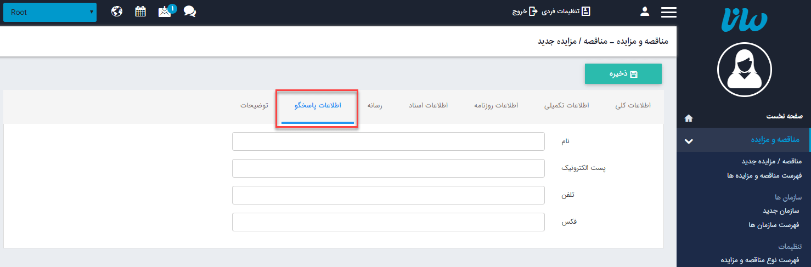Open the Root dropdown selector
The height and width of the screenshot is (267, 811).
coord(50,12)
